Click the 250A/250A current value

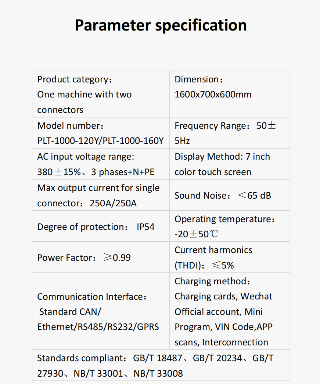(113, 203)
